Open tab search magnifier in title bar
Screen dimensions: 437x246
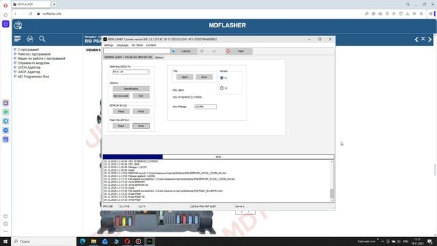408,5
